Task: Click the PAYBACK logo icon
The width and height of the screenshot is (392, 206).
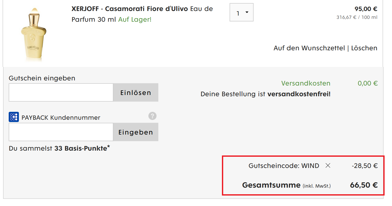Action: [14, 117]
